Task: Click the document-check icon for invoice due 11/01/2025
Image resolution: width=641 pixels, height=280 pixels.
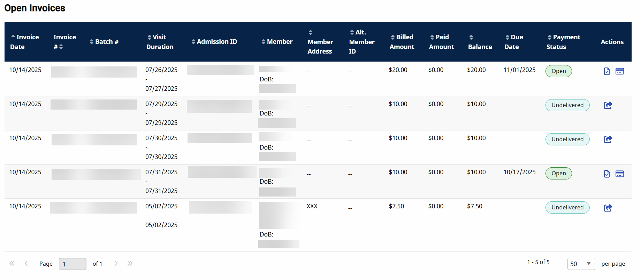Action: point(606,71)
